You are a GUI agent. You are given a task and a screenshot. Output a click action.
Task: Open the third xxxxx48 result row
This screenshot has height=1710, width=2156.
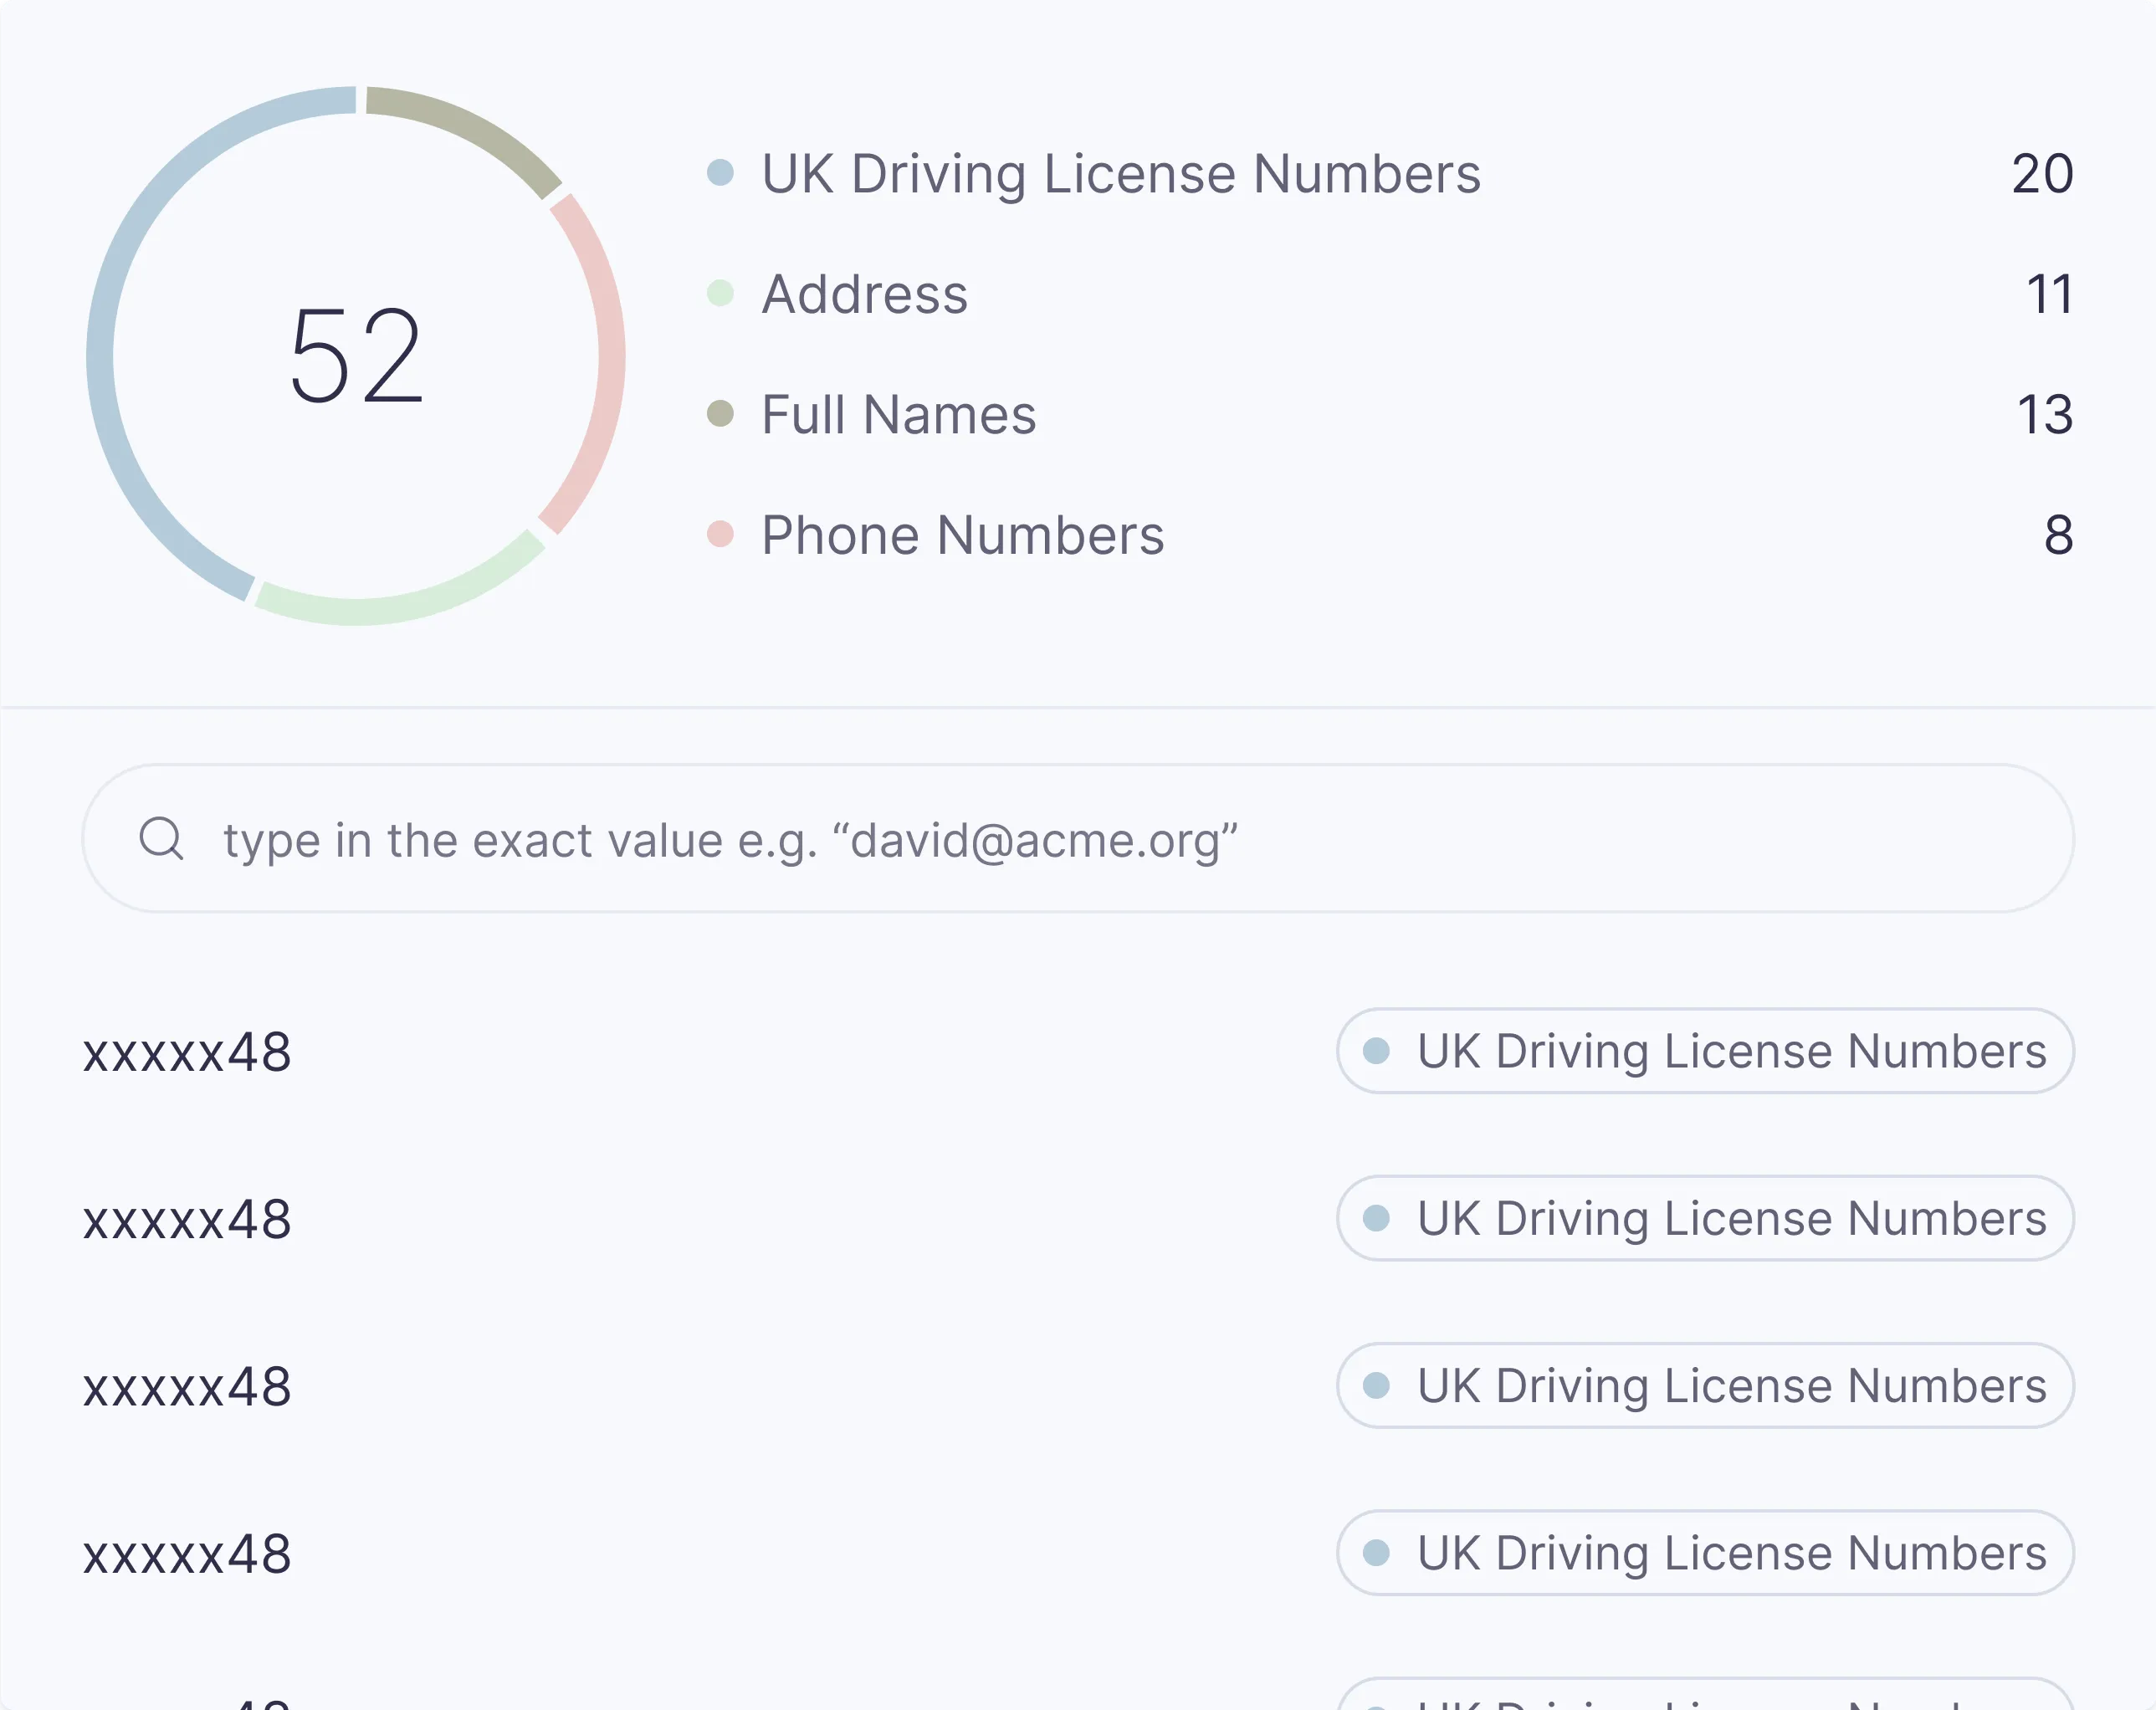187,1387
